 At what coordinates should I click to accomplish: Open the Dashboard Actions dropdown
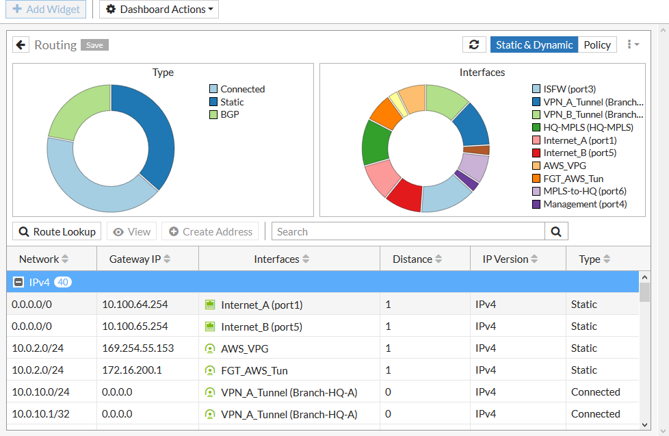tap(158, 9)
